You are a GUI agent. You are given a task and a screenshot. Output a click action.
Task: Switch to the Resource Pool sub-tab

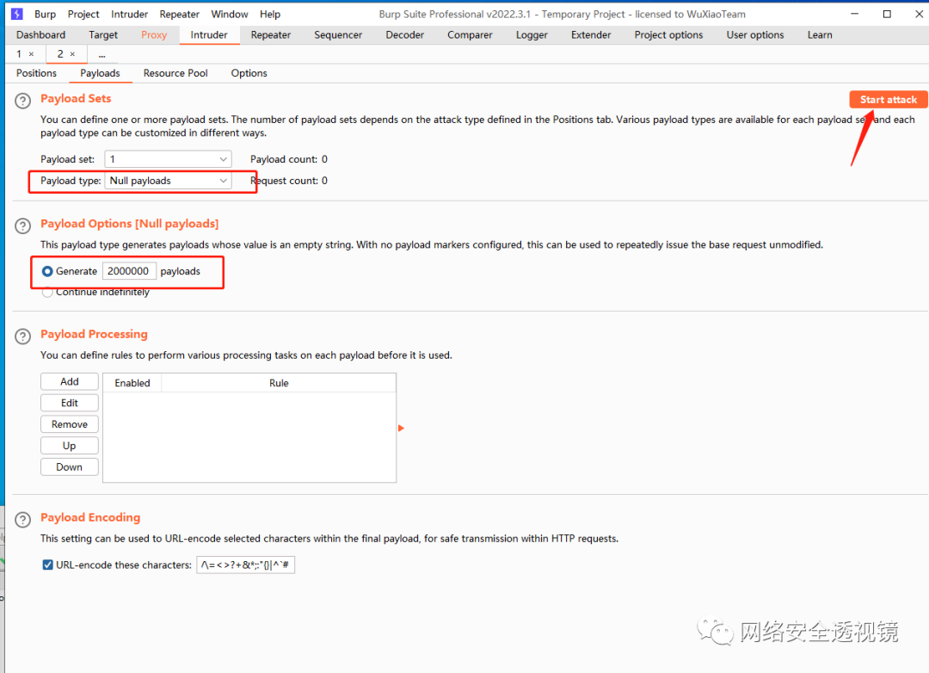tap(175, 73)
